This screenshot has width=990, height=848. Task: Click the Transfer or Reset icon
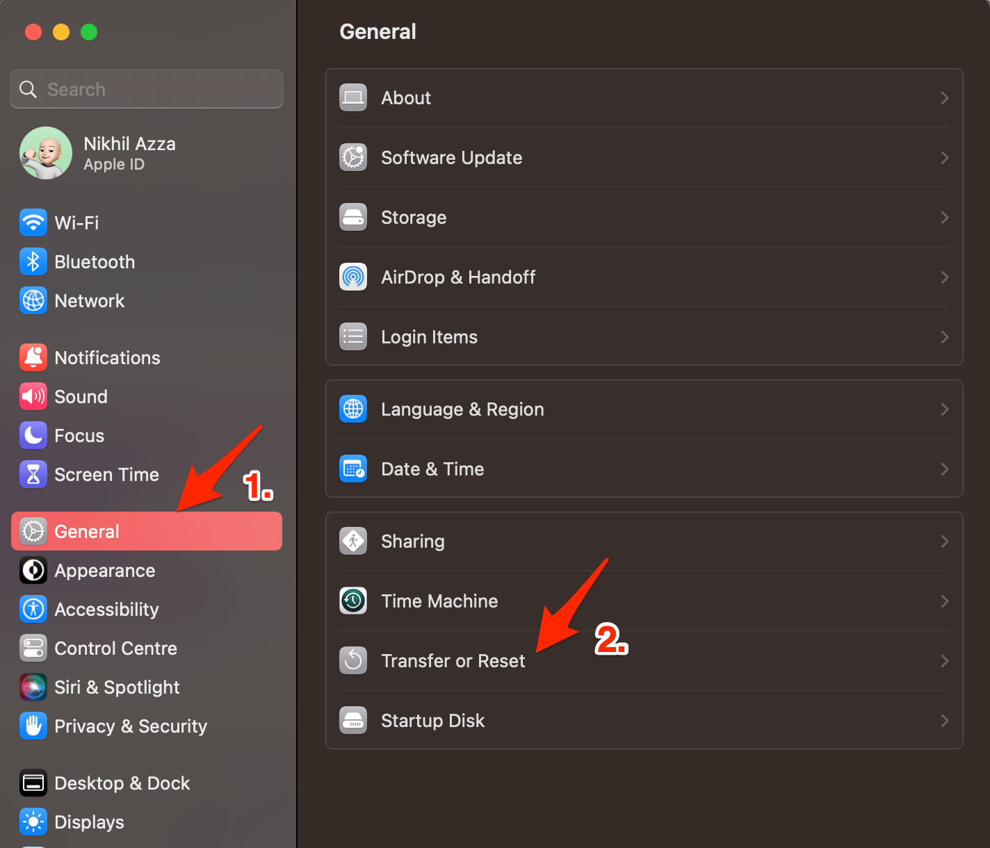[x=353, y=661]
